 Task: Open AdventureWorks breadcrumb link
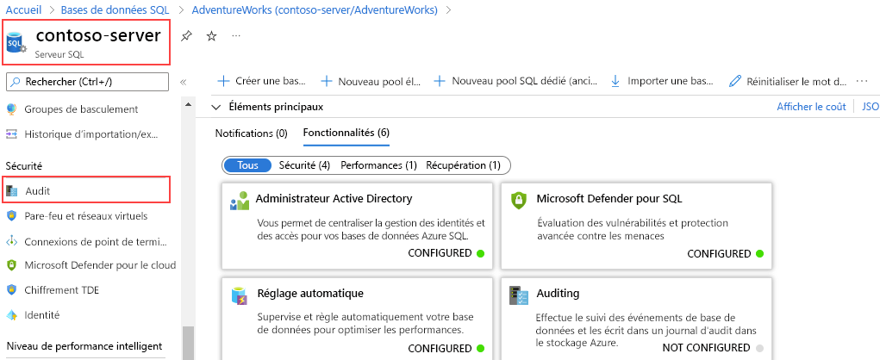click(x=315, y=9)
